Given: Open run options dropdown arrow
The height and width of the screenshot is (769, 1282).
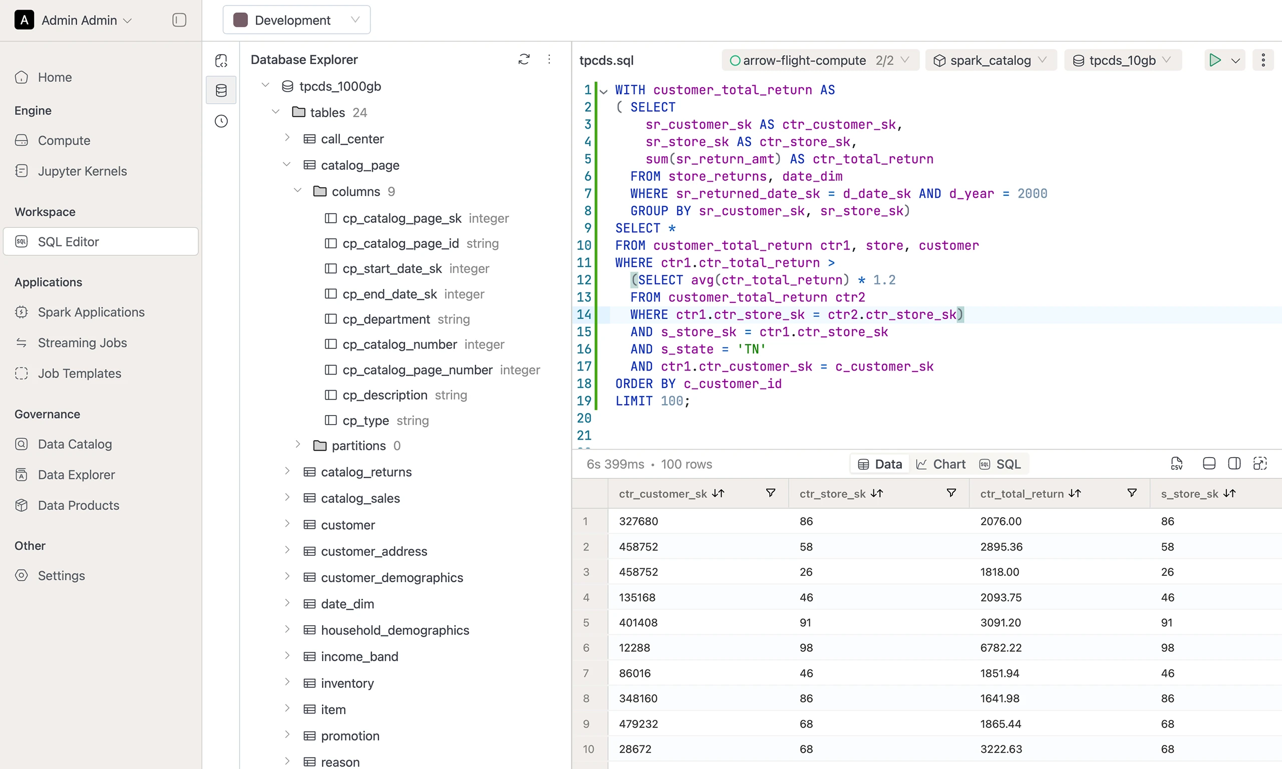Looking at the screenshot, I should point(1235,61).
